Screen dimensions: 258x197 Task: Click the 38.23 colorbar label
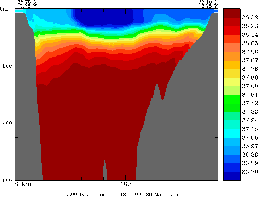[250, 26]
